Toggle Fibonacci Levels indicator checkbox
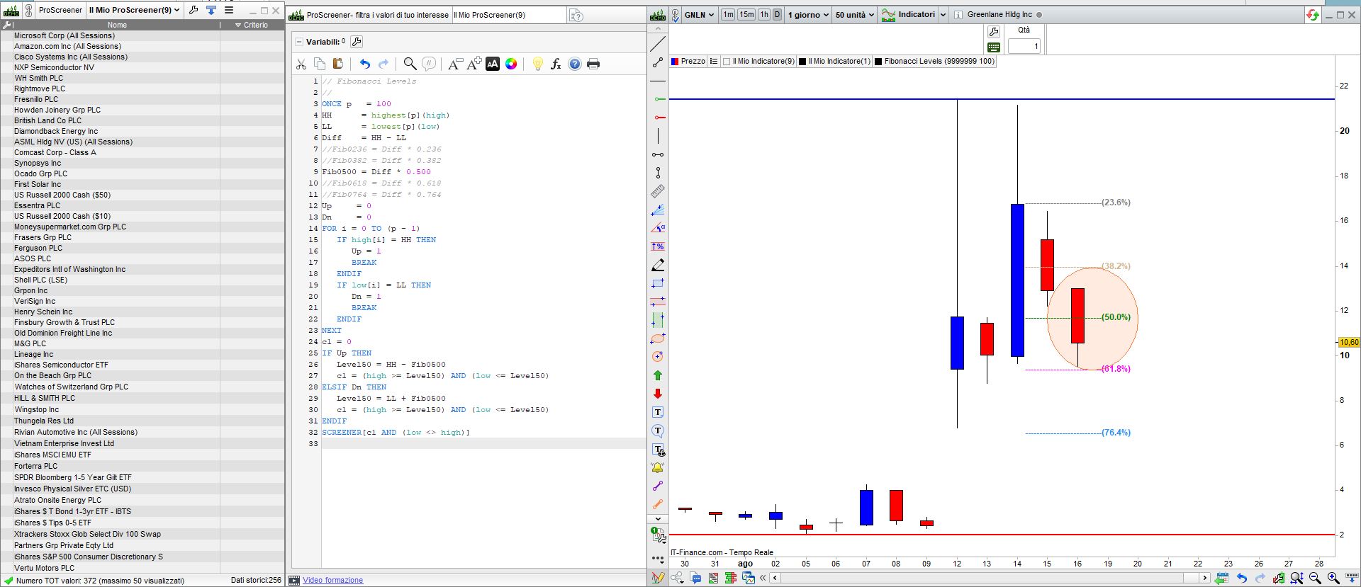The width and height of the screenshot is (1361, 587). [878, 62]
